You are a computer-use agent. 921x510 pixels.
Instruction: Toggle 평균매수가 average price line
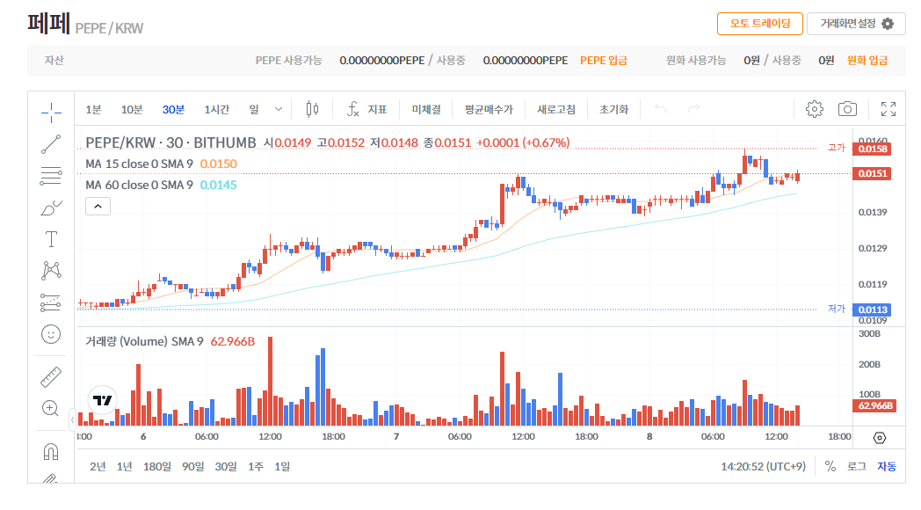[x=488, y=109]
